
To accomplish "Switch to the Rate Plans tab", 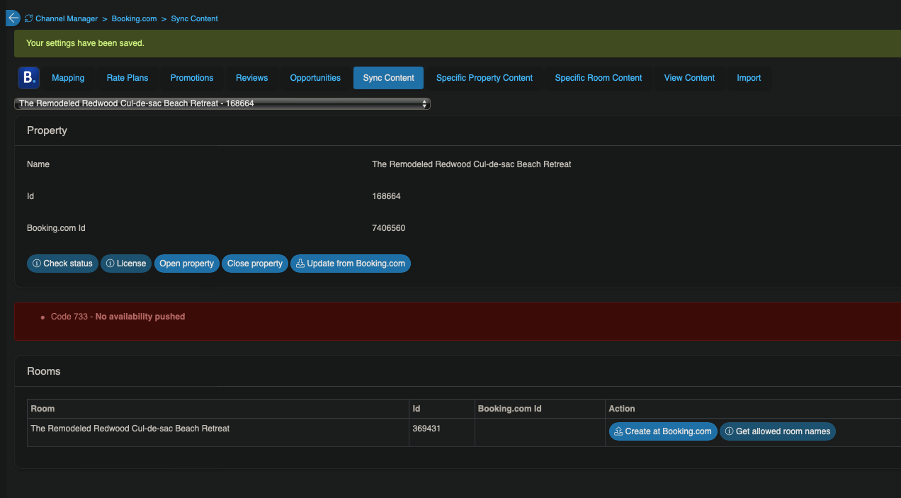I will [x=127, y=78].
